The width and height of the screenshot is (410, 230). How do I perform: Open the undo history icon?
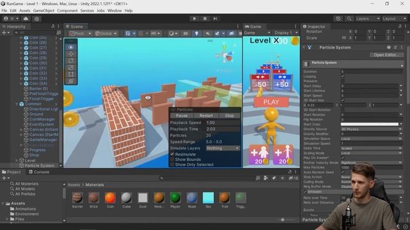click(x=338, y=19)
